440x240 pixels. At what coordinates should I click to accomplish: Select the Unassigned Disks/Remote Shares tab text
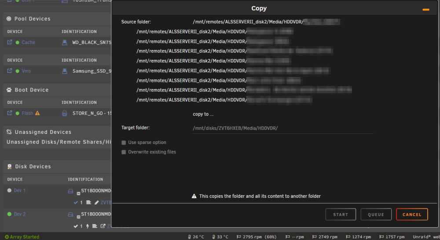click(x=59, y=142)
